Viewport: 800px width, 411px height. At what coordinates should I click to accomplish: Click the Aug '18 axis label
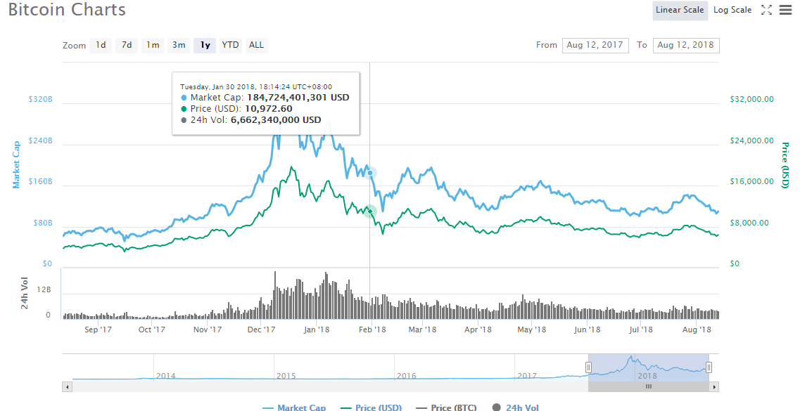(x=697, y=330)
